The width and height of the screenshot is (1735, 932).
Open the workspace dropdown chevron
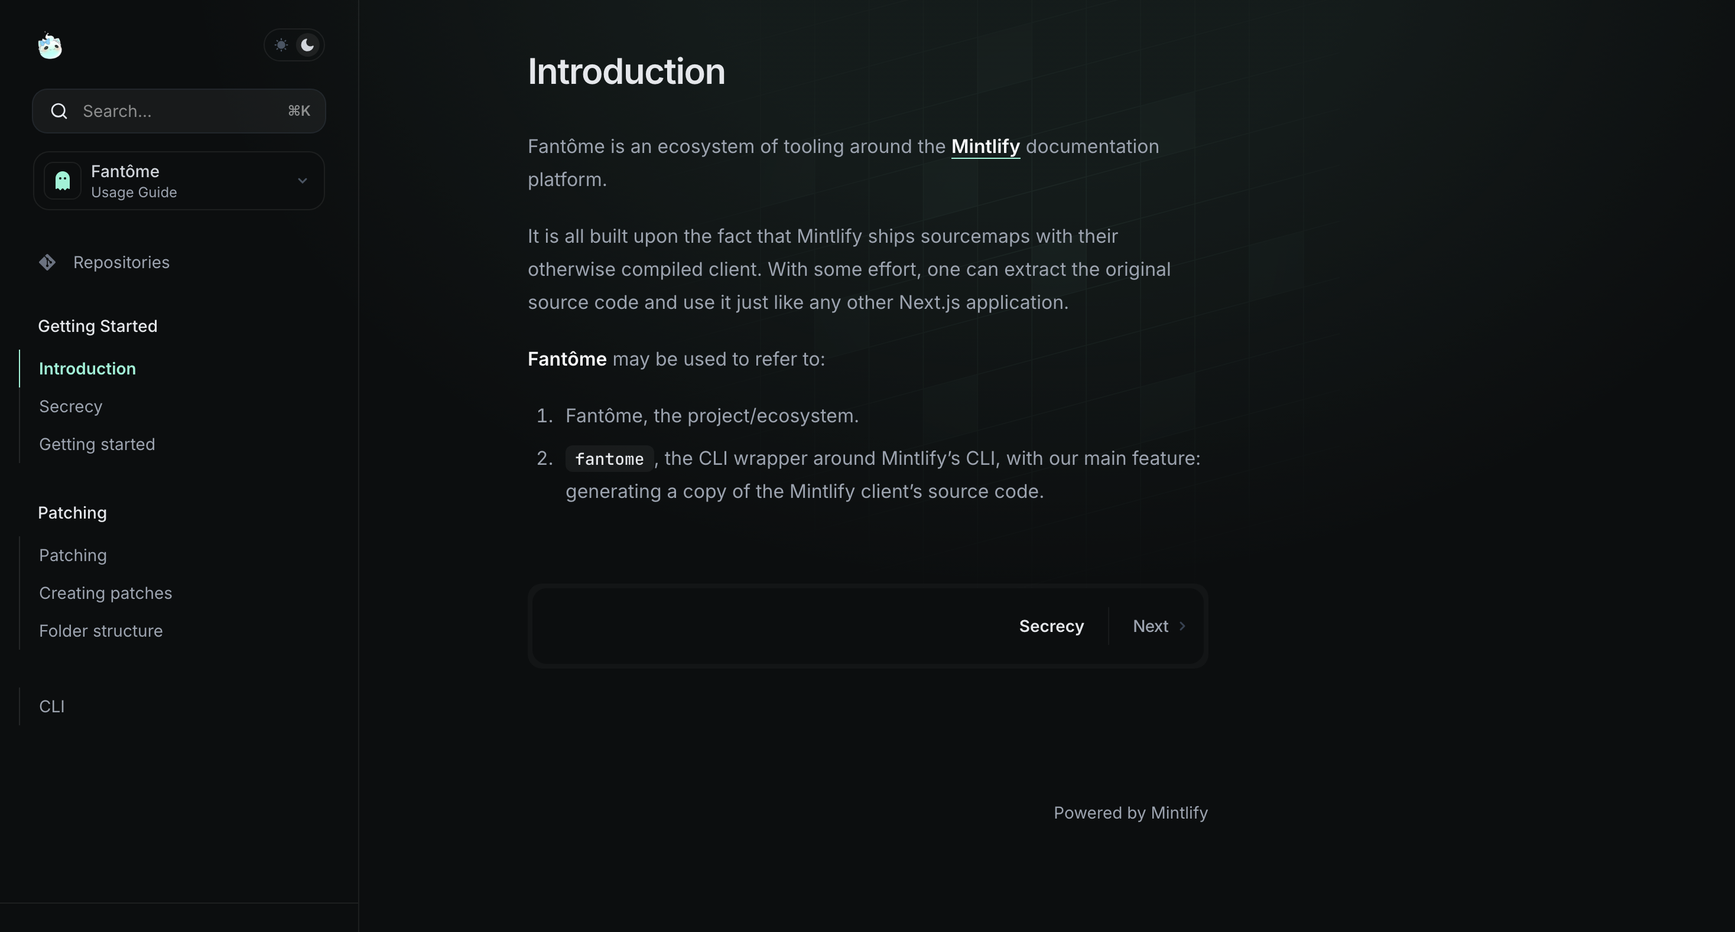tap(302, 180)
